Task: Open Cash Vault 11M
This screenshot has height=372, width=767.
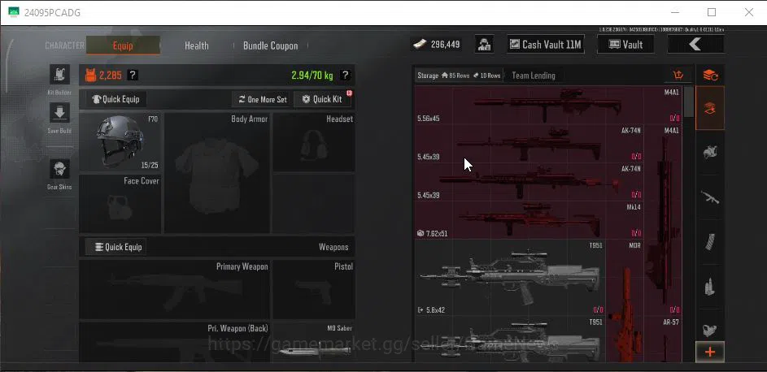Action: [x=546, y=45]
